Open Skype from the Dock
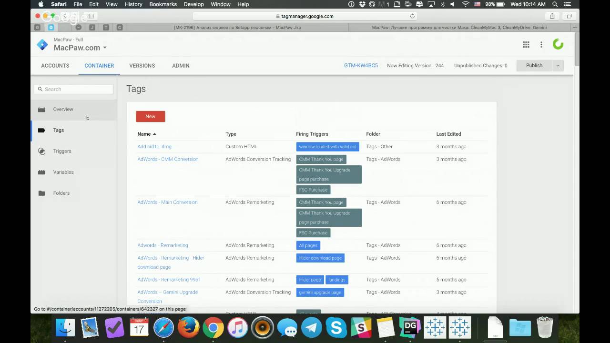 point(336,328)
